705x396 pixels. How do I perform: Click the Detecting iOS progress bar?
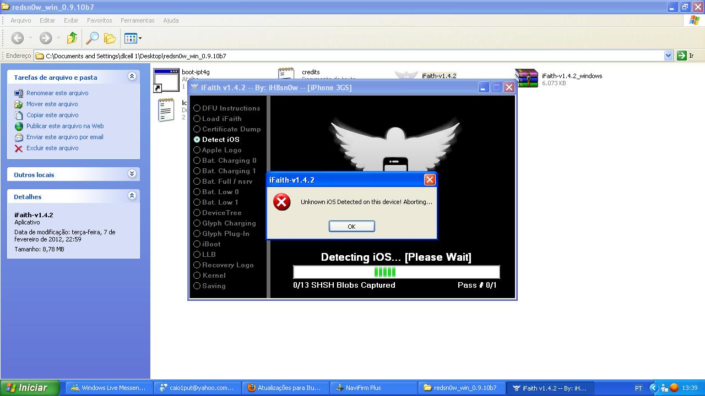[x=396, y=272]
